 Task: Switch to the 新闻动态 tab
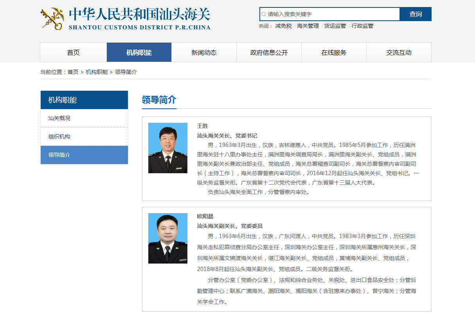click(203, 52)
